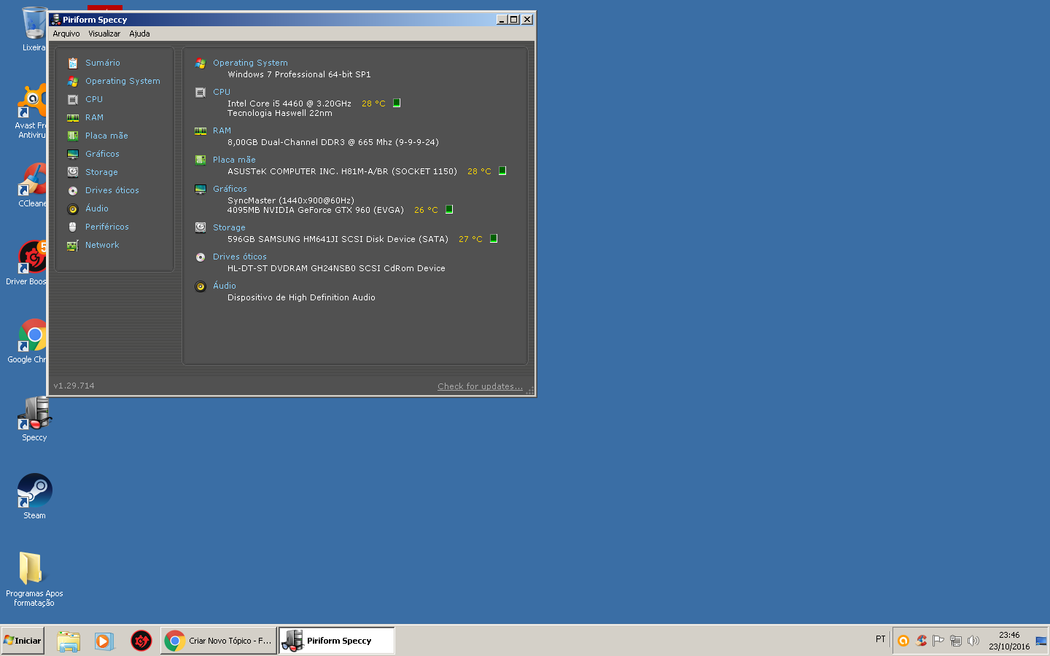Select Placa mãe in the sidebar

tap(106, 136)
